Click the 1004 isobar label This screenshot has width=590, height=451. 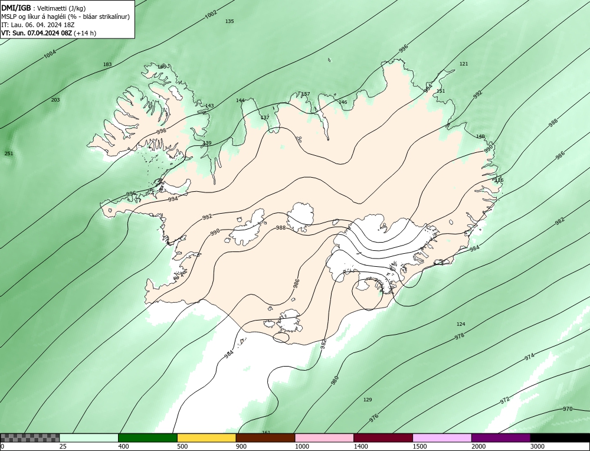pyautogui.click(x=50, y=54)
